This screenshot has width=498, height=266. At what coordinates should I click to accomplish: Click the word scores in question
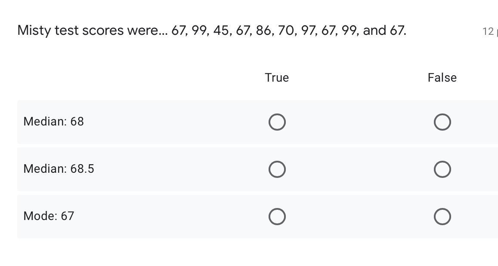tap(103, 31)
